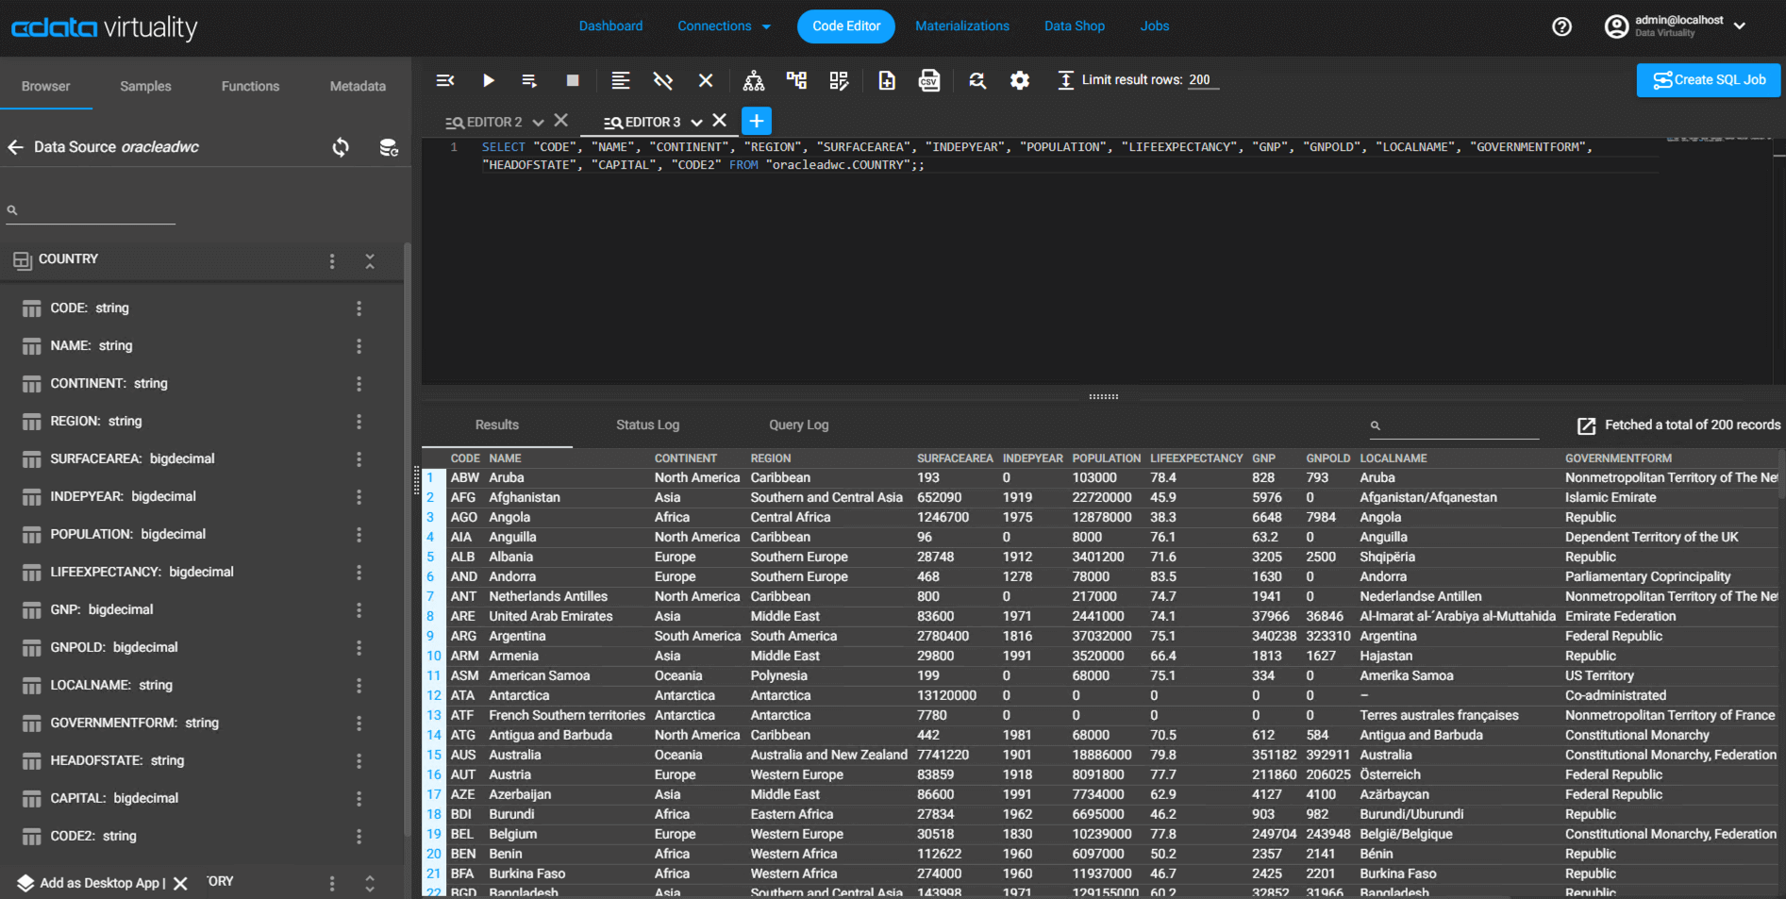Click the hierarchy tree diagram icon

pyautogui.click(x=753, y=81)
